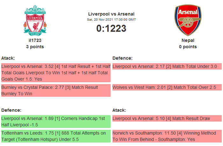
Task: Click the Liverpool FC crest logo
Action: click(35, 20)
